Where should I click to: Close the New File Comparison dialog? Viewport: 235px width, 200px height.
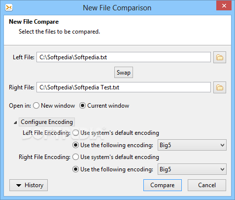224,6
